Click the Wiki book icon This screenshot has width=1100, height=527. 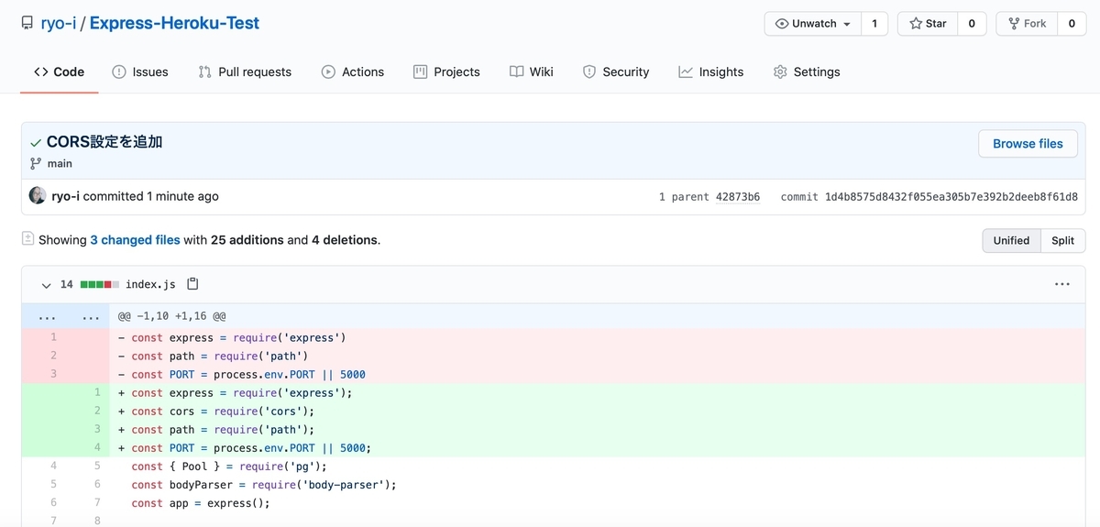click(x=517, y=71)
